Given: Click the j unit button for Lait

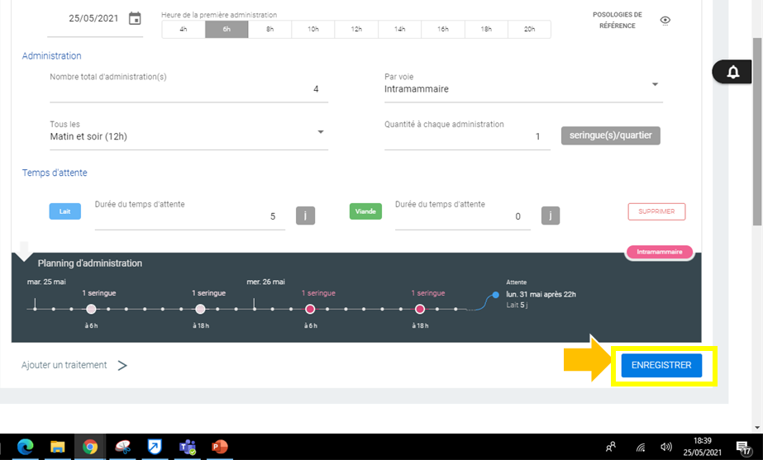Looking at the screenshot, I should coord(306,216).
